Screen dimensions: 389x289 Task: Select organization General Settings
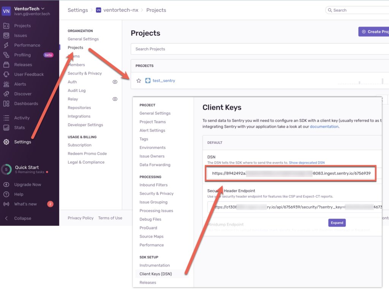(83, 39)
